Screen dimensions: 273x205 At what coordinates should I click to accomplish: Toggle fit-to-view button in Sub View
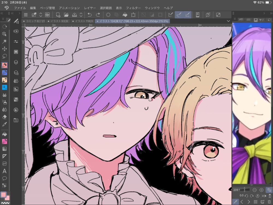coord(269,190)
